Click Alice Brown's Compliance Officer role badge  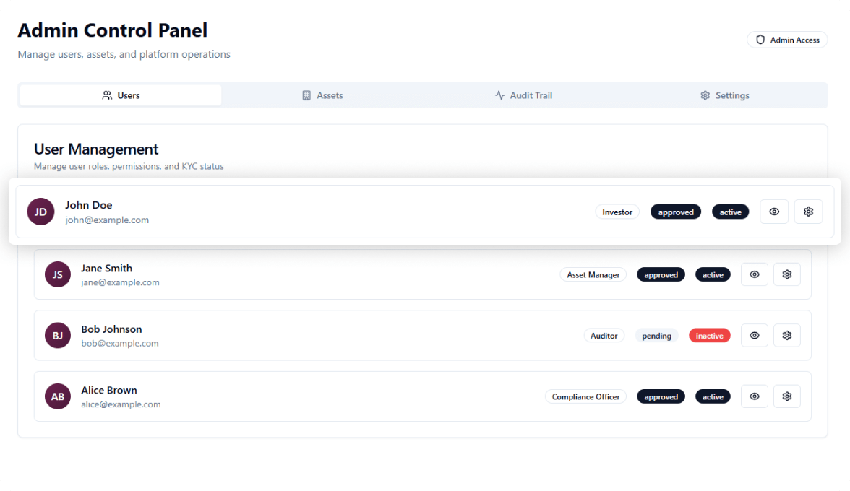pos(585,396)
